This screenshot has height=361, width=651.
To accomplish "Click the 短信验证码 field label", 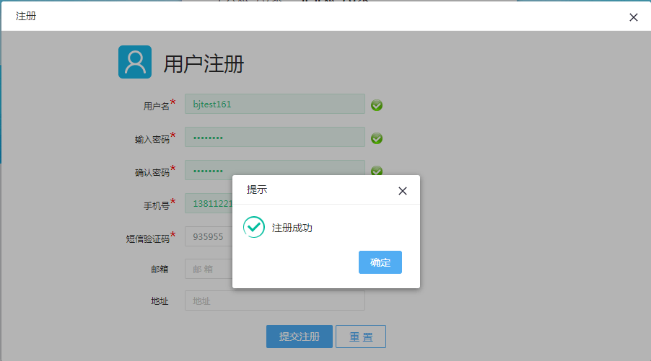I will click(x=148, y=239).
